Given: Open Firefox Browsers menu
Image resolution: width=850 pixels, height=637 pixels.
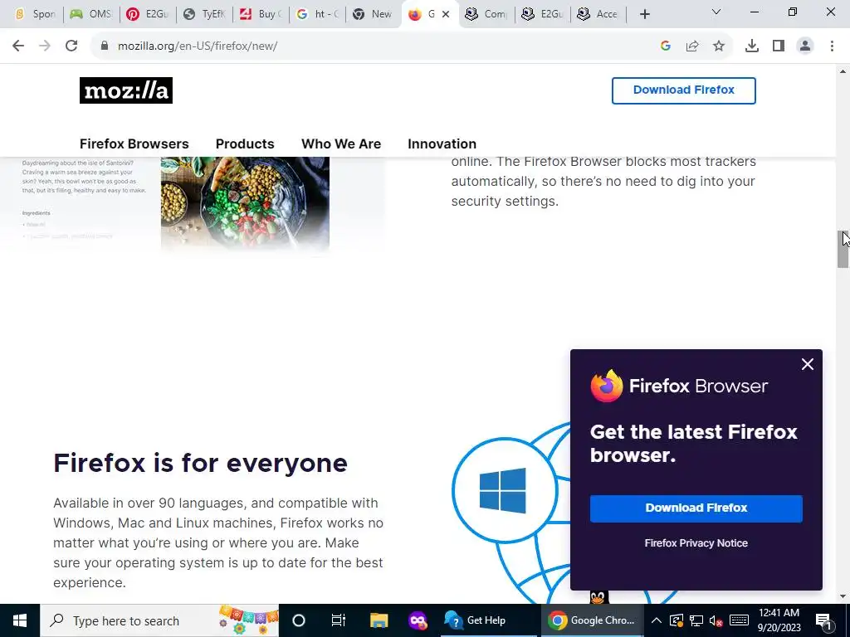Looking at the screenshot, I should coord(134,144).
